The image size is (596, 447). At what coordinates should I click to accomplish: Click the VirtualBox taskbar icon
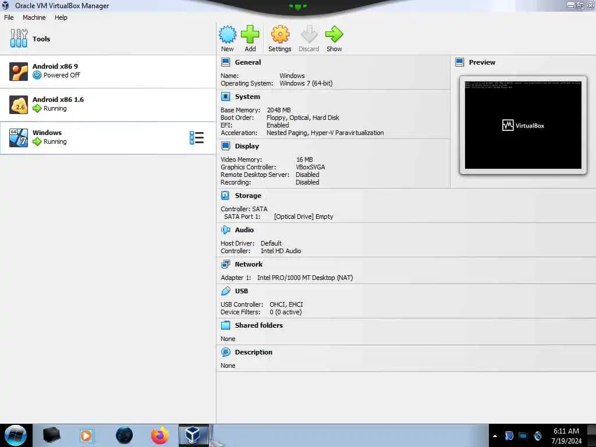tap(193, 435)
